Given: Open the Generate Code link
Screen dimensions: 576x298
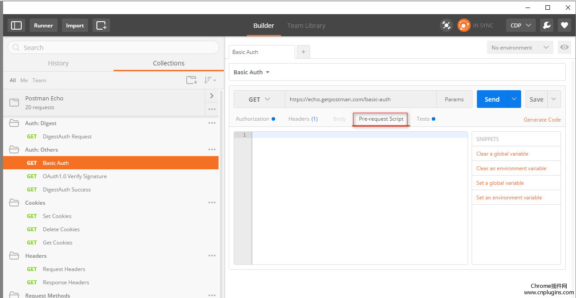Looking at the screenshot, I should point(542,119).
